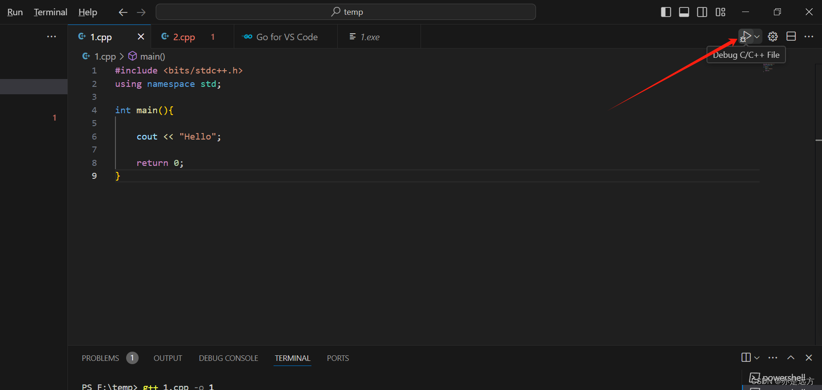Toggle bottom panel layout icon
Image resolution: width=822 pixels, height=390 pixels.
(x=684, y=12)
